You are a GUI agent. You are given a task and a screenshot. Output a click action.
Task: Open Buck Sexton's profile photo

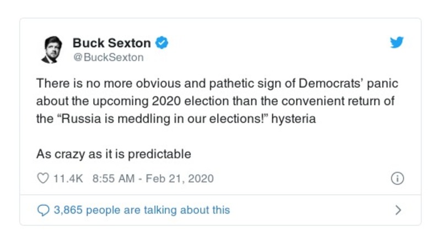[x=51, y=49]
